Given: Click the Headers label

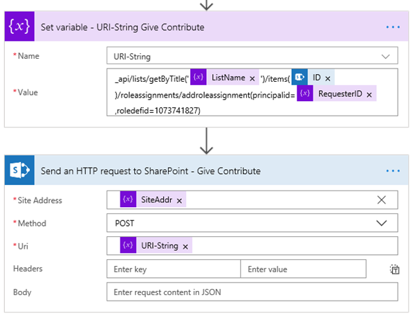Looking at the screenshot, I should pyautogui.click(x=28, y=269).
